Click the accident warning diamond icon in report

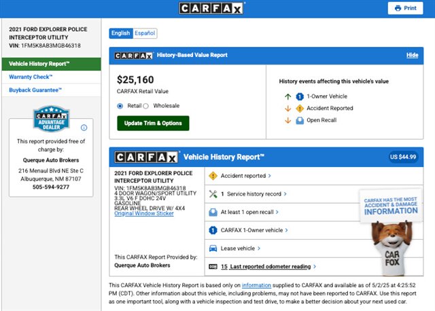click(x=213, y=175)
